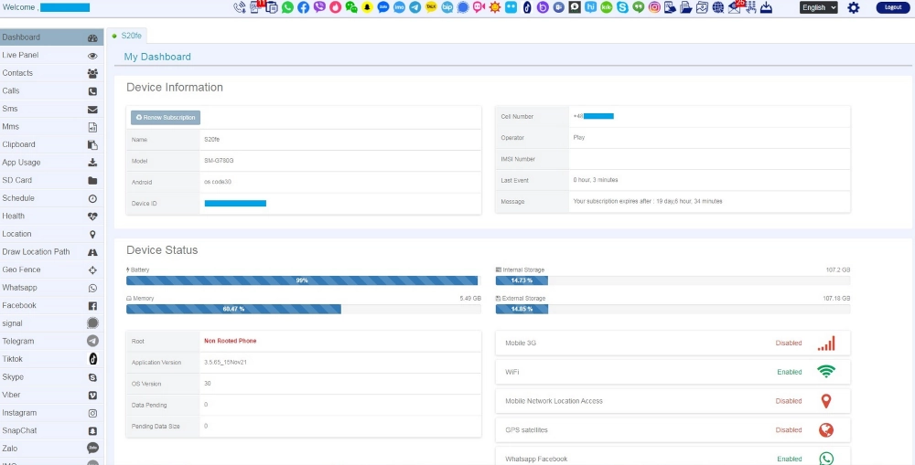Open the Hike 'hi' icon
Viewport: 915px width, 465px height.
pyautogui.click(x=590, y=7)
